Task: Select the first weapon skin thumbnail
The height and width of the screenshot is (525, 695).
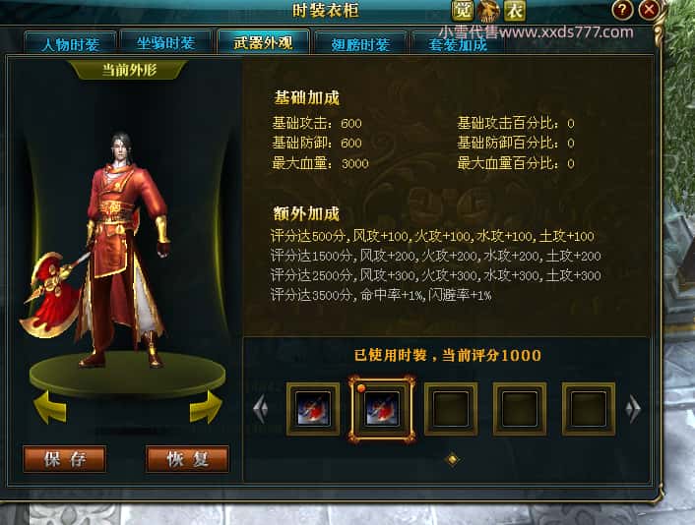Action: click(x=313, y=409)
